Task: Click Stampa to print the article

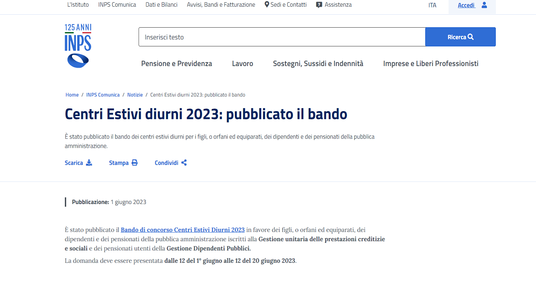Action: click(x=123, y=162)
